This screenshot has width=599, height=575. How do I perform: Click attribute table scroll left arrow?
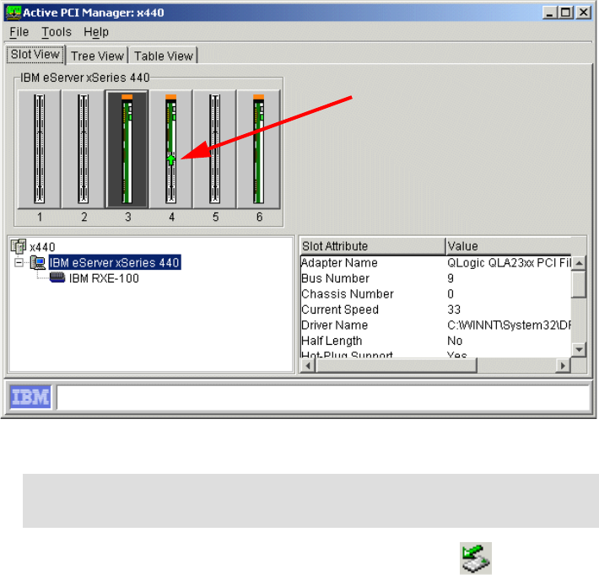(x=308, y=366)
